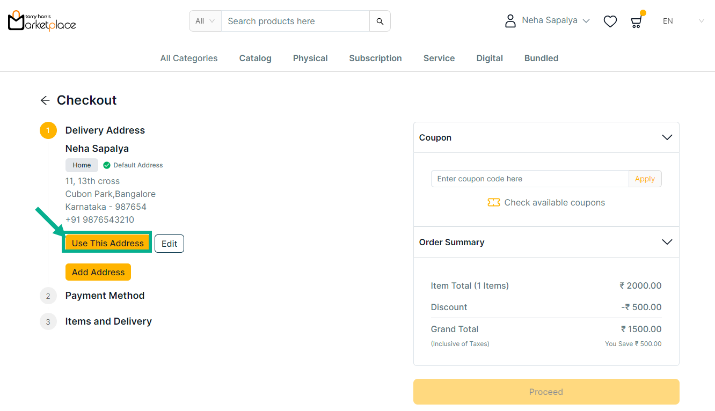
Task: Click the search magnifier icon
Action: (x=380, y=21)
